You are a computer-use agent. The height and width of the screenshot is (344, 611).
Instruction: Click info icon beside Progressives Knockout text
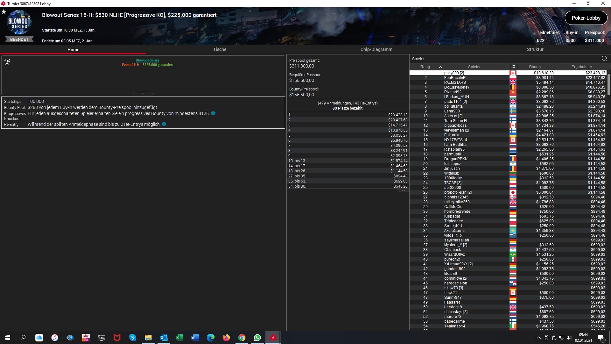[x=213, y=113]
